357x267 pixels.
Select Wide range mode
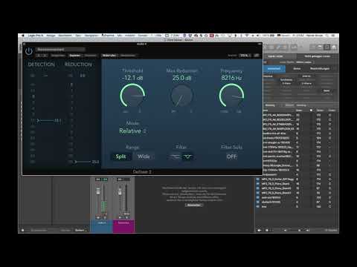click(144, 156)
